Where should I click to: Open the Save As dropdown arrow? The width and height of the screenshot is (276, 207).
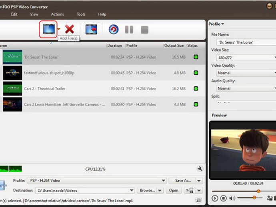pos(199,181)
